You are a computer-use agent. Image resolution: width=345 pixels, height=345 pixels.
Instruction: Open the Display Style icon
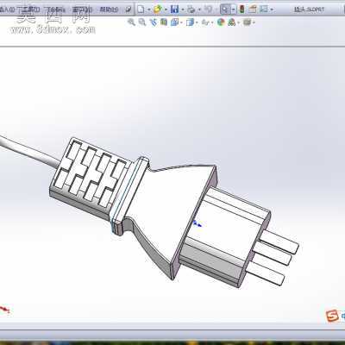tap(190, 22)
